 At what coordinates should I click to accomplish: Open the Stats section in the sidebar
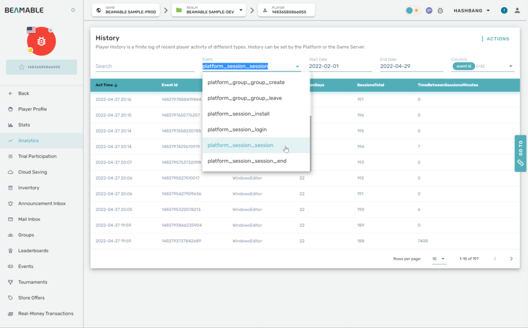coord(25,124)
